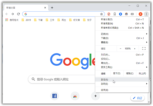Click 剪下(T) in the edit row
The width and height of the screenshot is (153, 106).
coord(117,74)
